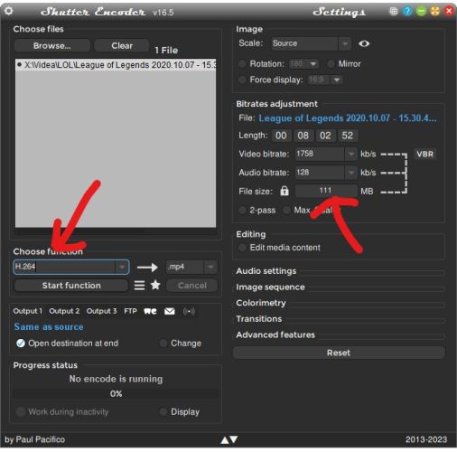Click the 1758 video bitrate value
Viewport: 457px width, 452px height.
tap(304, 154)
